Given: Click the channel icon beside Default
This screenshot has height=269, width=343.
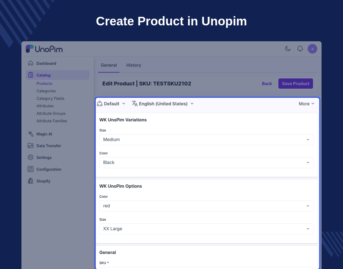Looking at the screenshot, I should click(x=100, y=104).
